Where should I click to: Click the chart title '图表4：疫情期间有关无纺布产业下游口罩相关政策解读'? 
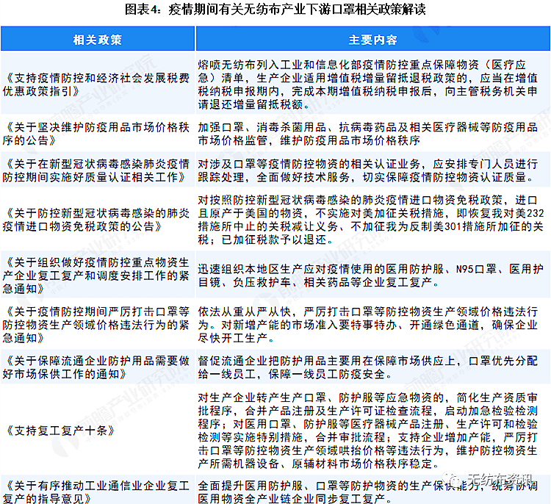point(275,10)
